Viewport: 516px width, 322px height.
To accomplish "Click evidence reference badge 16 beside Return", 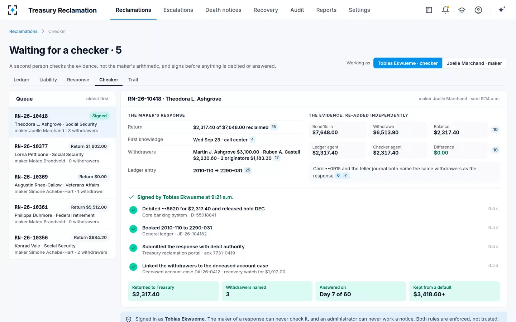I will pos(274,127).
